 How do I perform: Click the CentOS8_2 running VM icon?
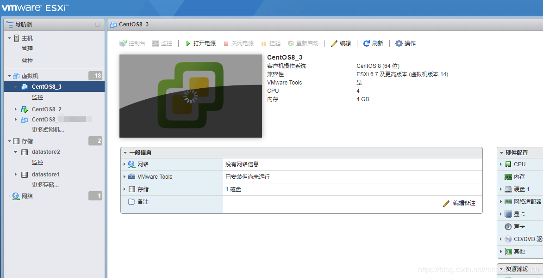tap(25, 109)
